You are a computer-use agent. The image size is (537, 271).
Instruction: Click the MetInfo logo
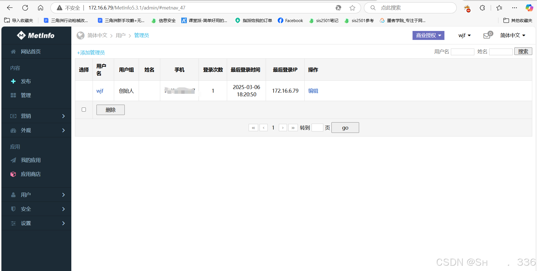[36, 35]
